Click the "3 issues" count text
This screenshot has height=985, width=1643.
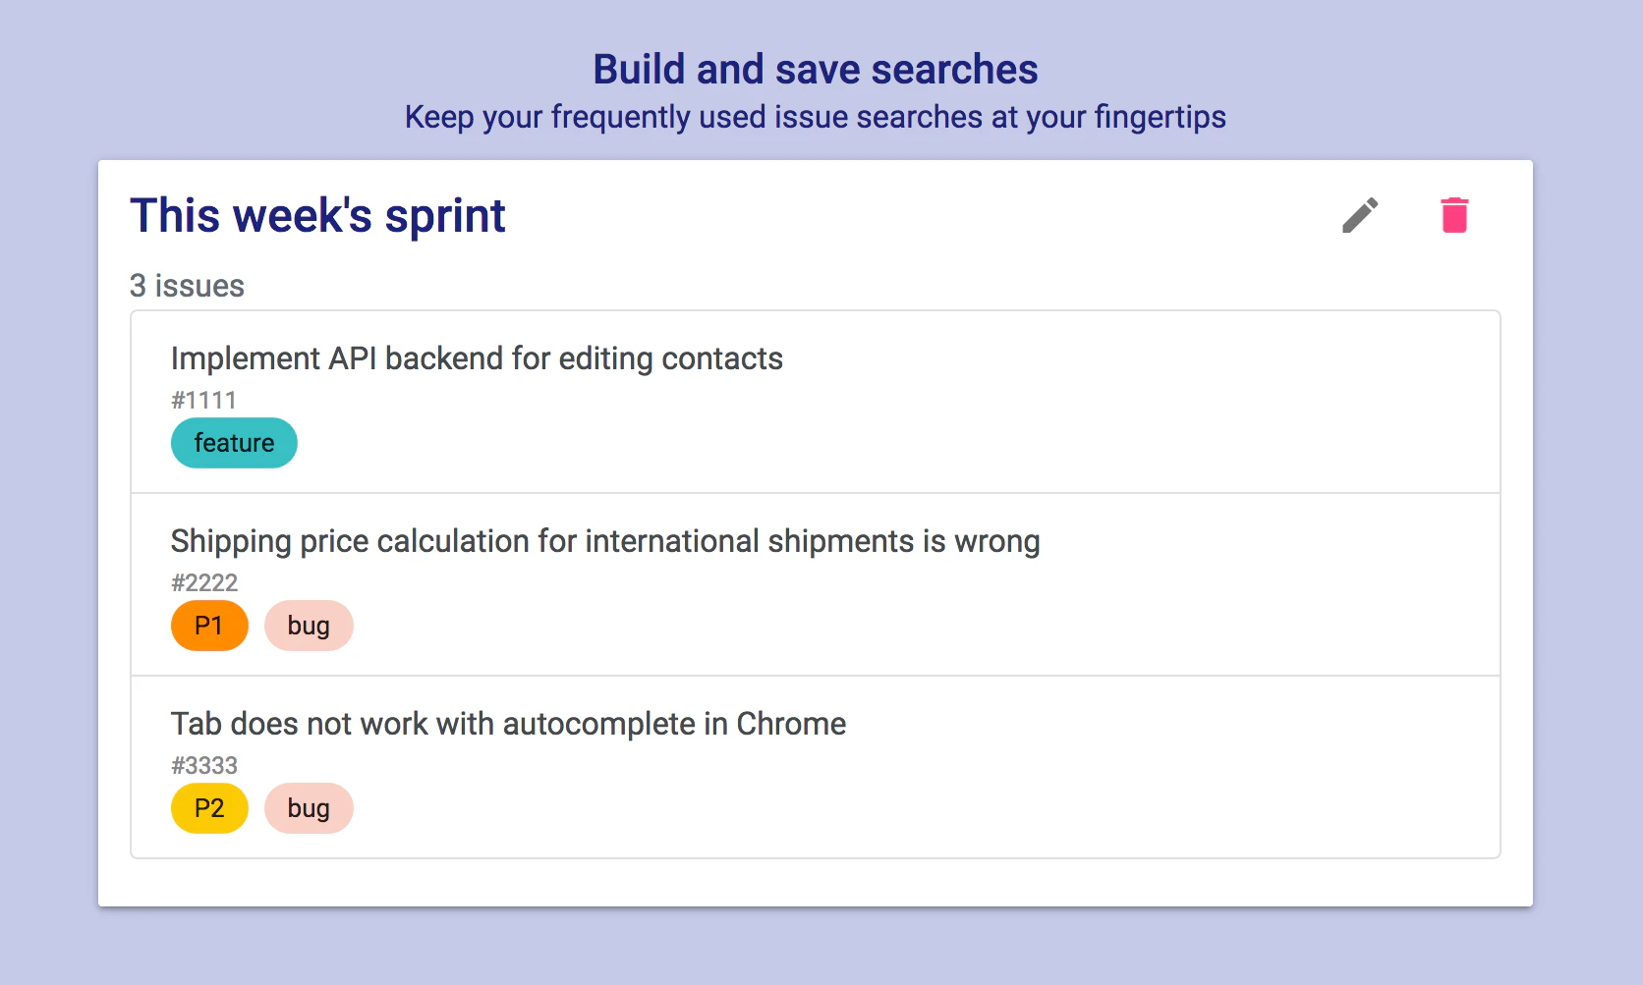tap(187, 286)
